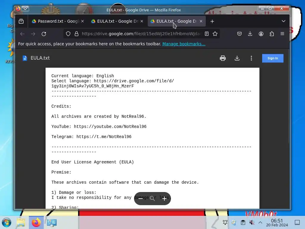Open the Windows-style start menu

tap(7, 222)
